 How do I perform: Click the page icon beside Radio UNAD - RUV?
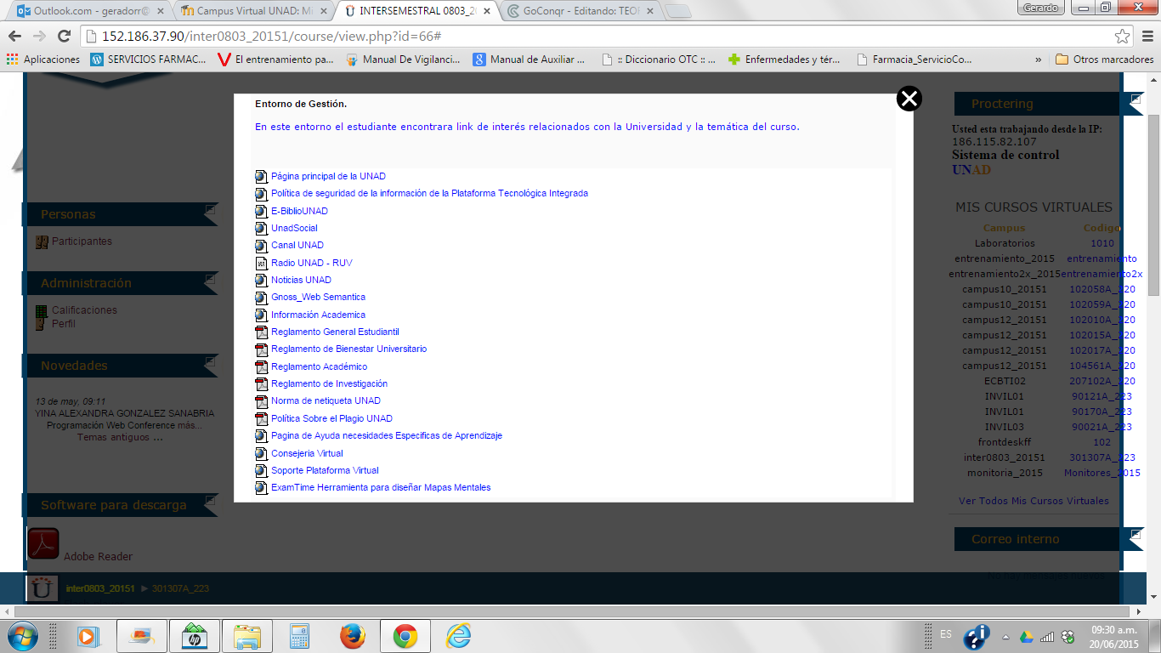click(262, 263)
